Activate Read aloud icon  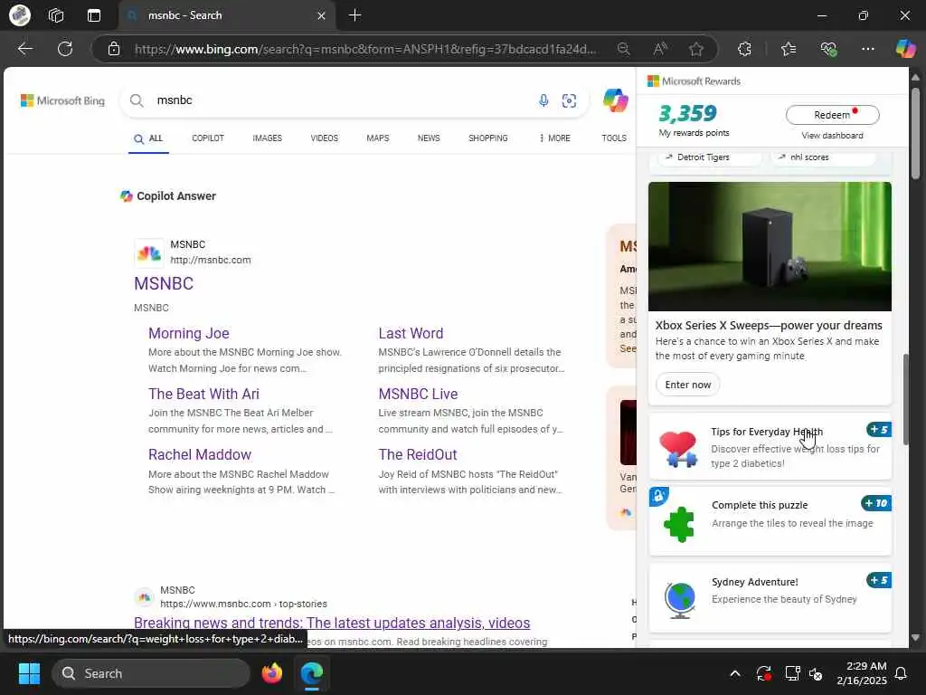click(660, 49)
